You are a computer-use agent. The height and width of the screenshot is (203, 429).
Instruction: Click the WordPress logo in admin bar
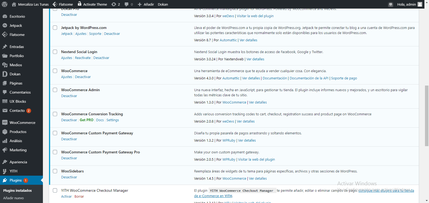(5, 4)
